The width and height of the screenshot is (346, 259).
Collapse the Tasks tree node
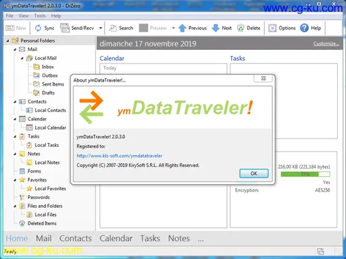[15, 136]
